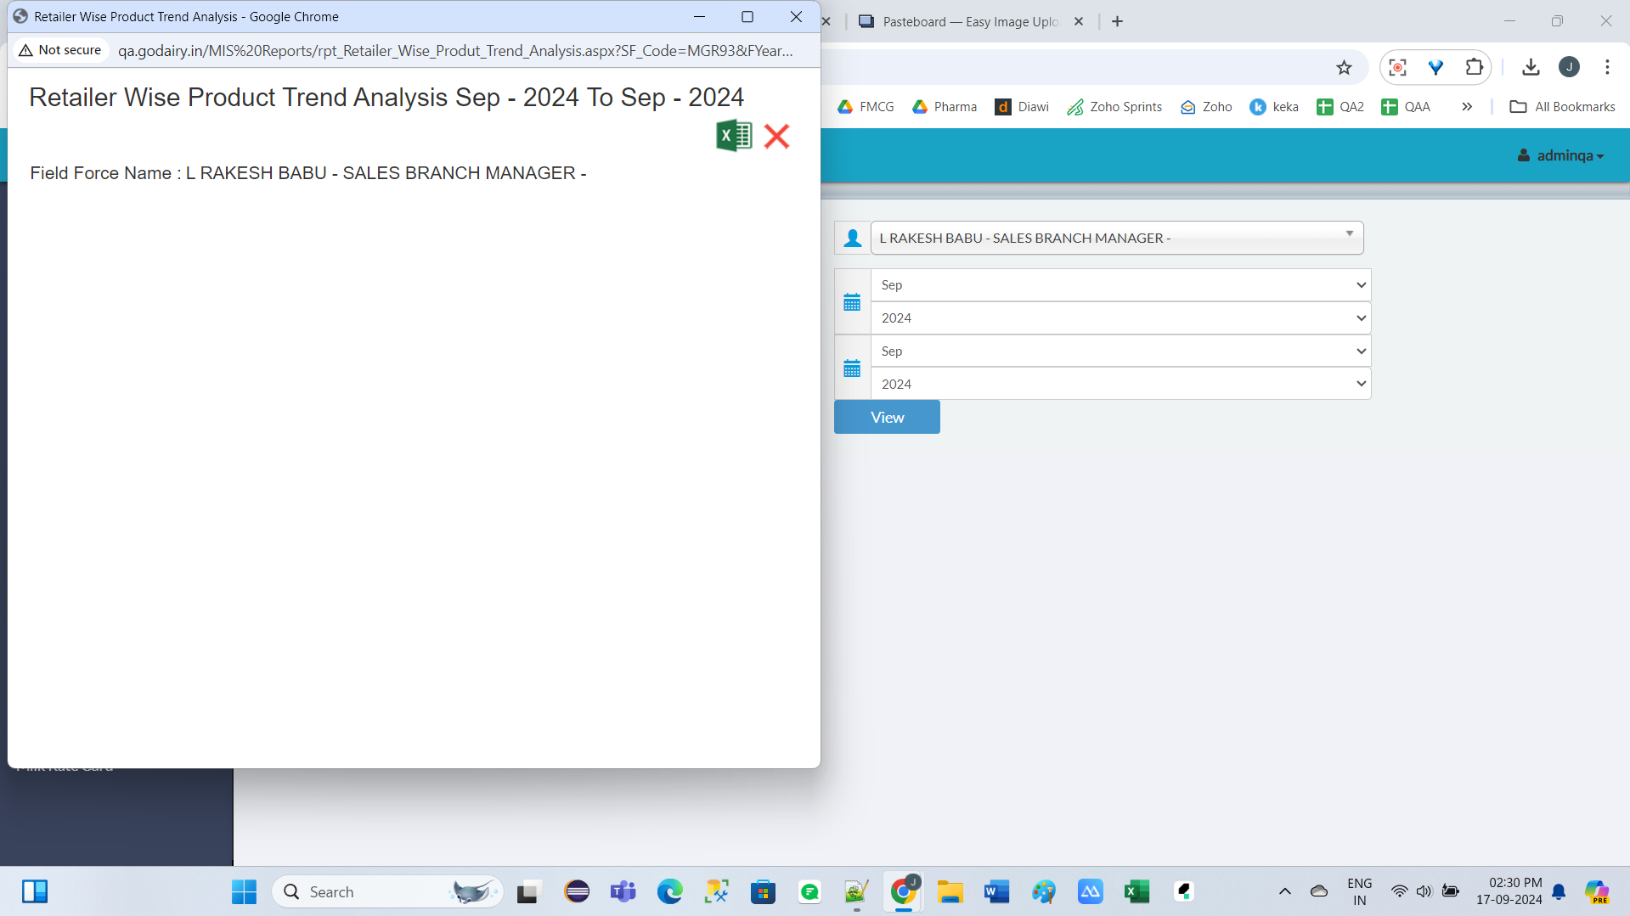Open Chrome three-dot menu
Image resolution: width=1630 pixels, height=916 pixels.
[x=1607, y=68]
